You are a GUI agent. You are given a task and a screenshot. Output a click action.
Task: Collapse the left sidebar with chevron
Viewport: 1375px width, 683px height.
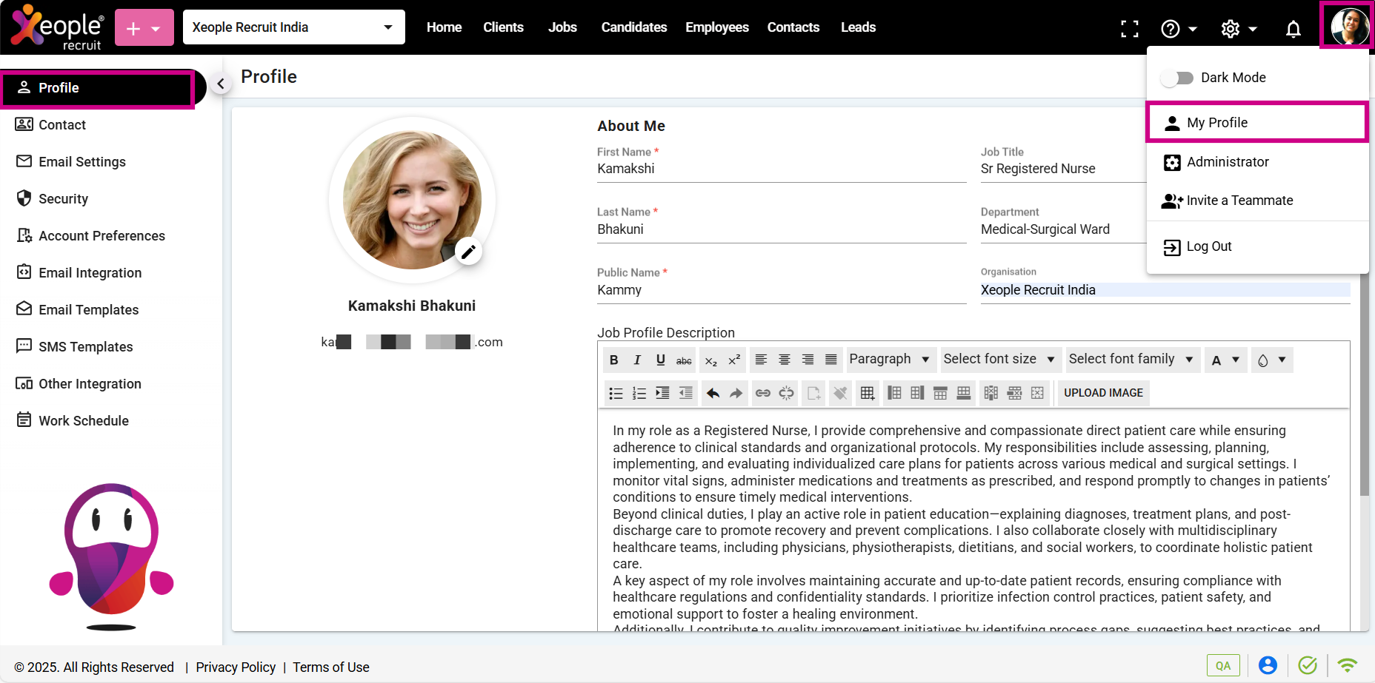click(220, 84)
